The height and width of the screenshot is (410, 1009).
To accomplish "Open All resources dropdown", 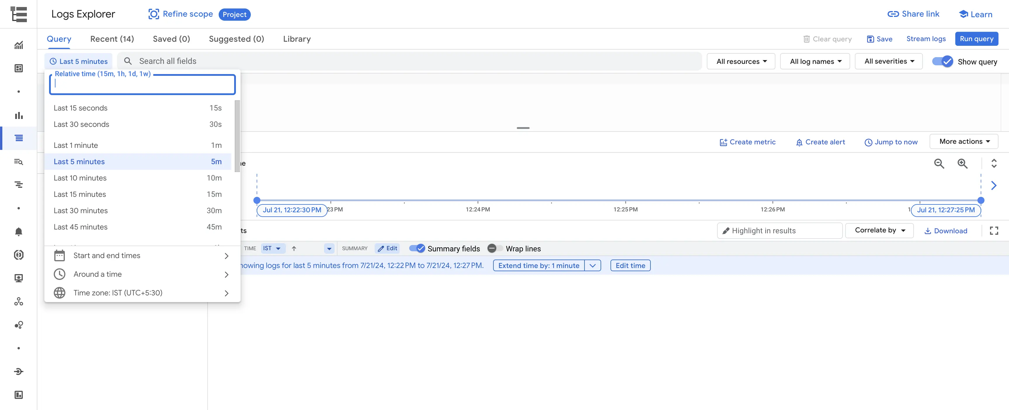I will [x=741, y=62].
